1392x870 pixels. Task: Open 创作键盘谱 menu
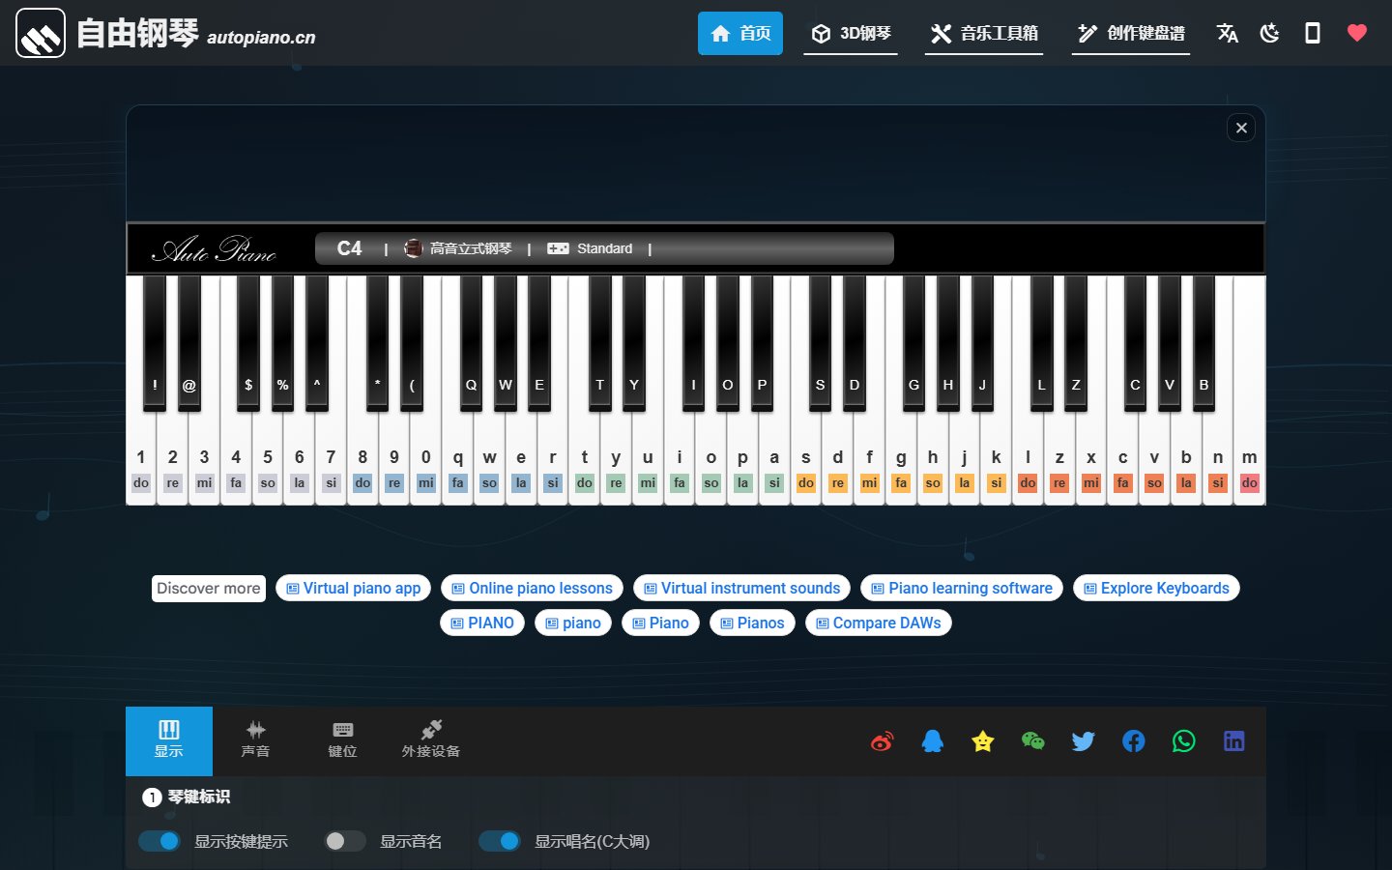(x=1131, y=33)
